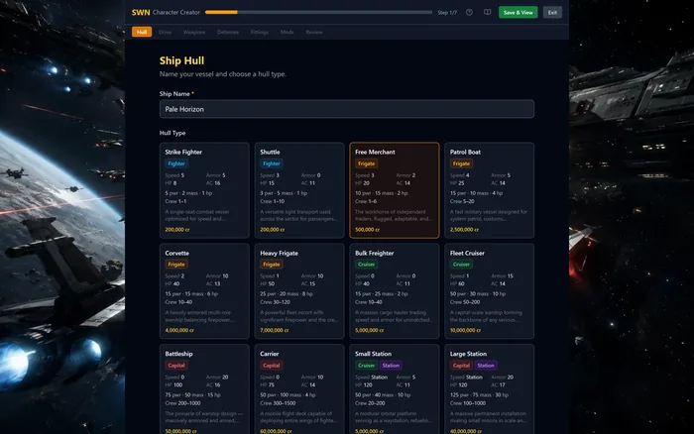Click the Ship Hull heading

(x=181, y=60)
